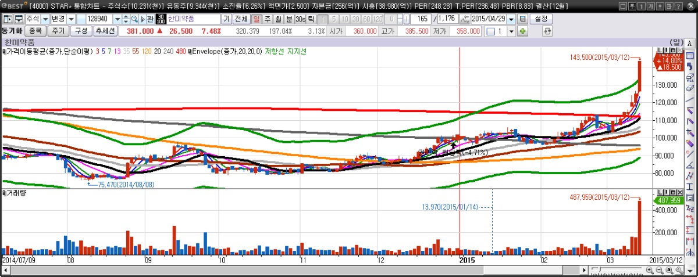The width and height of the screenshot is (698, 277).
Task: Select the 주 weekly period toggle
Action: 268,19
